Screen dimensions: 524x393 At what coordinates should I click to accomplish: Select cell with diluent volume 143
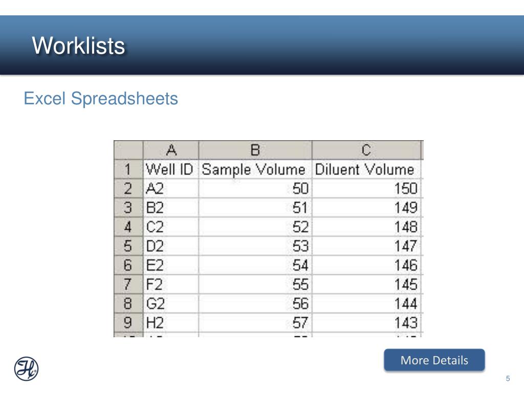366,322
